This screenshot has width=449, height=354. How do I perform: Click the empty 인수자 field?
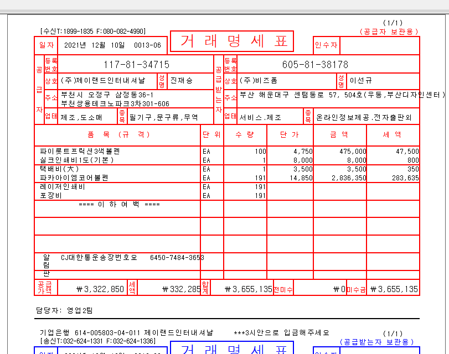[379, 45]
